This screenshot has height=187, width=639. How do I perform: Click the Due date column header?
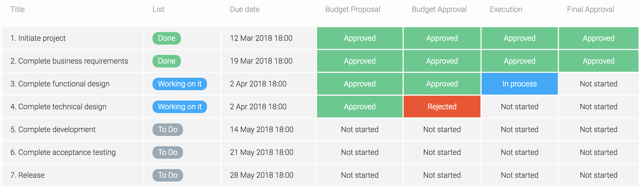pyautogui.click(x=245, y=10)
